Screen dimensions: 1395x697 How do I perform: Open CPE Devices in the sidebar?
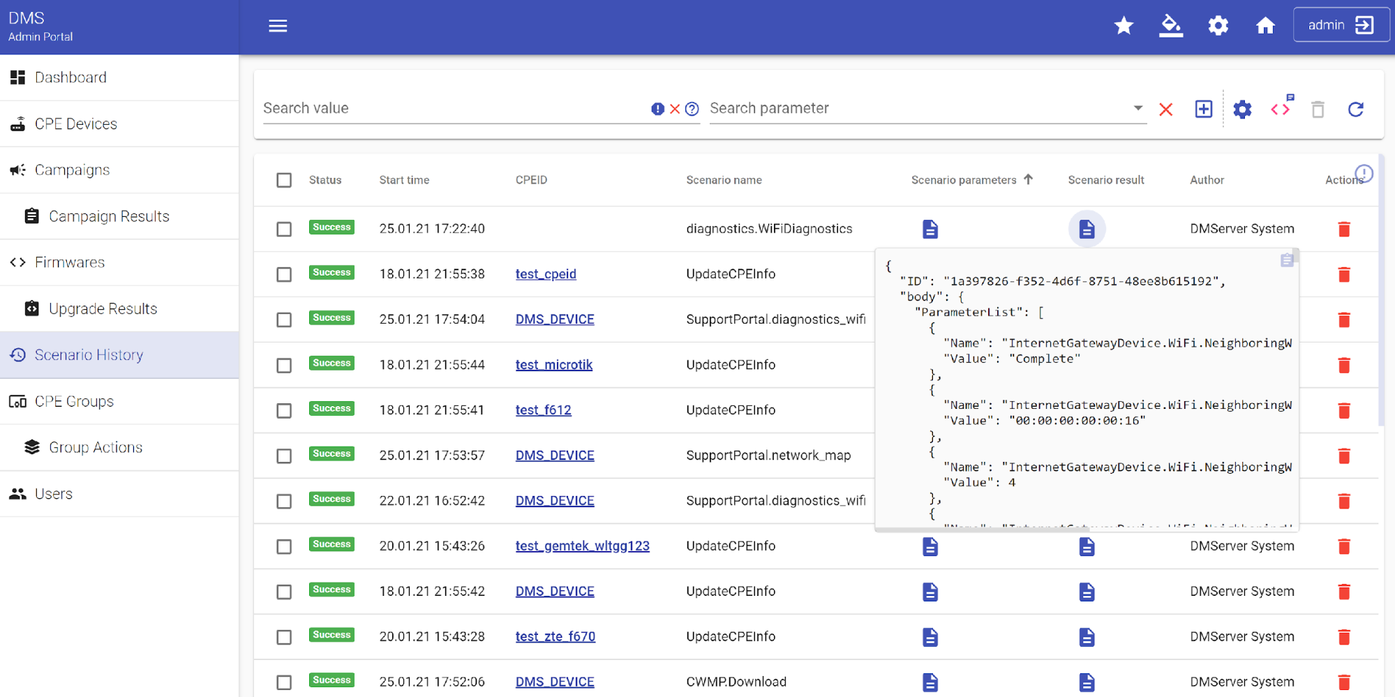coord(76,123)
